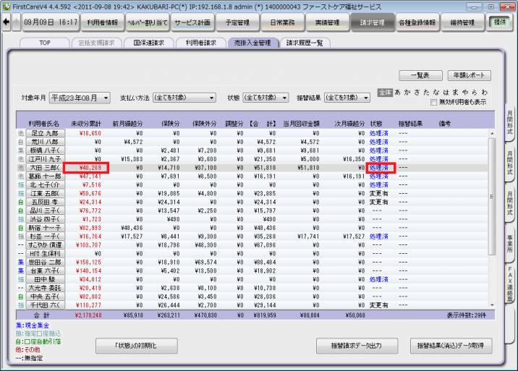The height and width of the screenshot is (371, 518).
Task: Enable 無効利用者も表示 checkbox
Action: (434, 102)
